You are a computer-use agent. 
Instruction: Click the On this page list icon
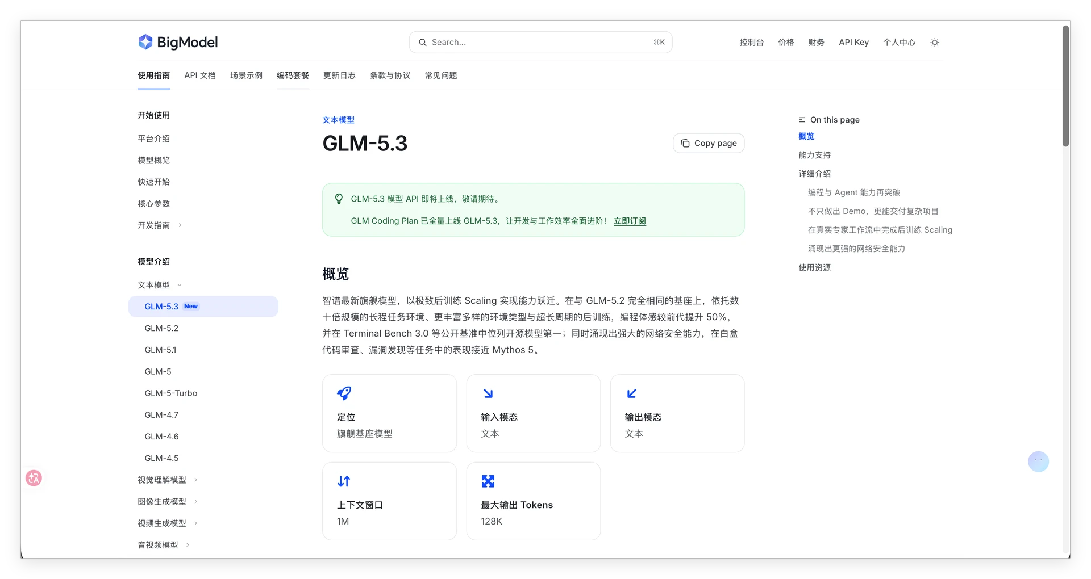tap(802, 120)
